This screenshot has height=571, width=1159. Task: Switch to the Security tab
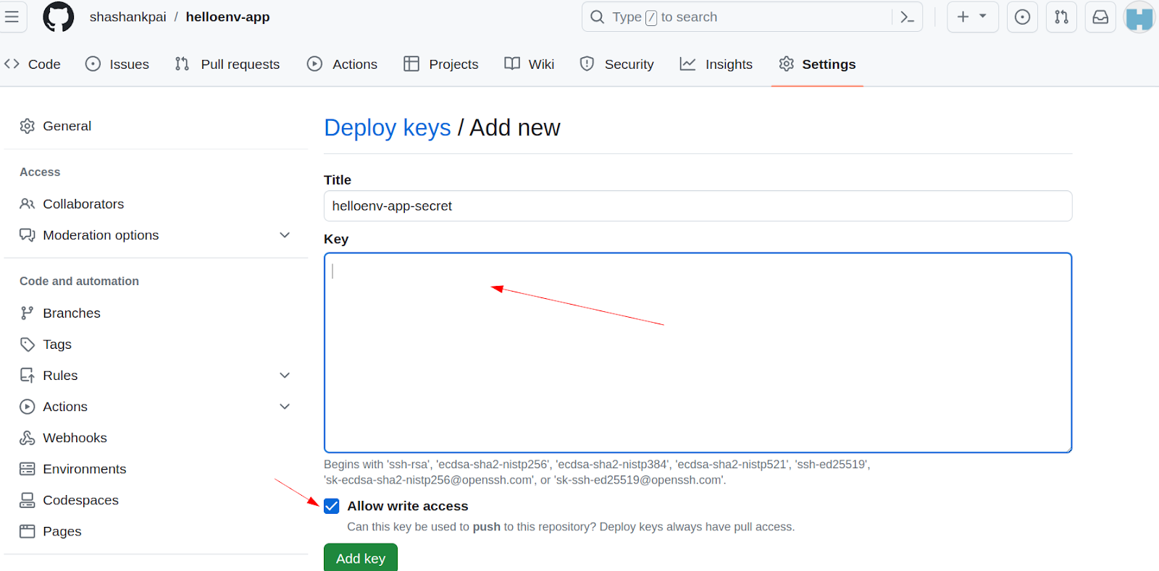[x=617, y=64]
